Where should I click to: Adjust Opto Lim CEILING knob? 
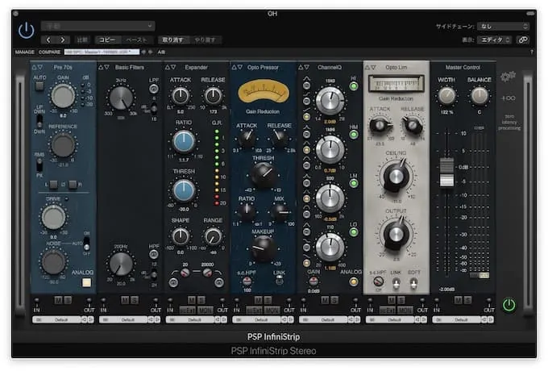396,177
